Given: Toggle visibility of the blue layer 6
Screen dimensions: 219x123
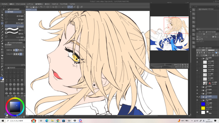Looking at the screenshot, I should pos(197,104).
